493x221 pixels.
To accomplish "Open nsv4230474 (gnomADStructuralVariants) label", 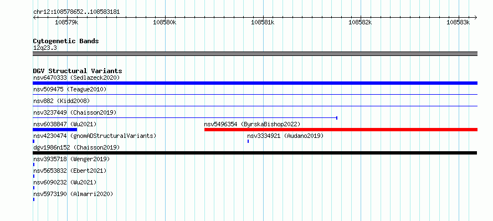I will pyautogui.click(x=95, y=136).
